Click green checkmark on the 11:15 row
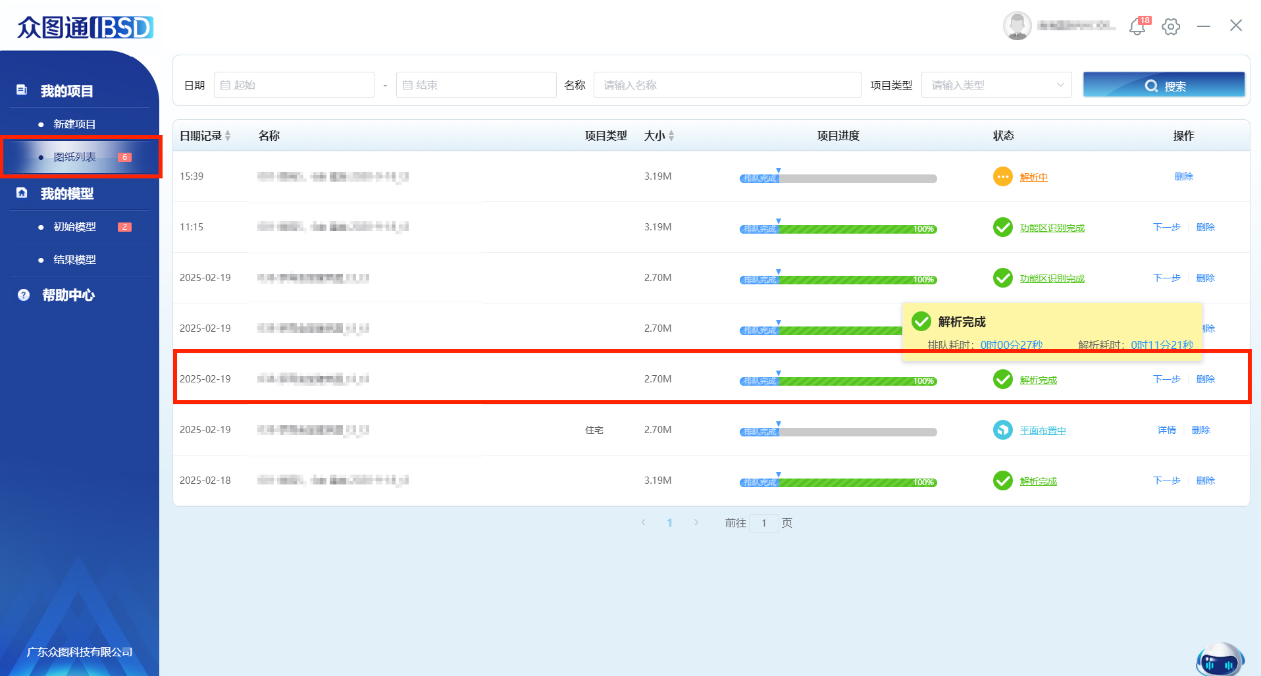 tap(1002, 227)
